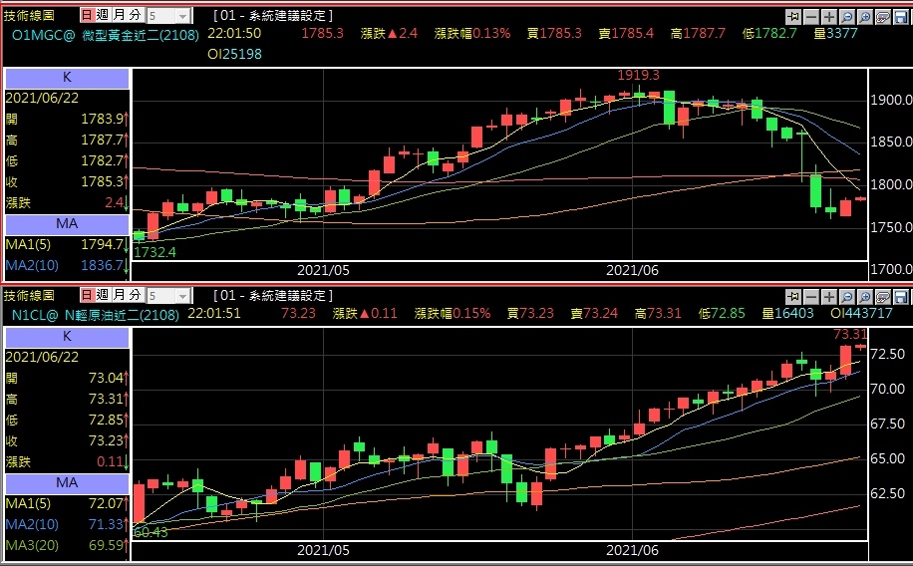Open drawing tools in gold chart toolbar
Viewport: 913px width, 566px height.
point(883,16)
